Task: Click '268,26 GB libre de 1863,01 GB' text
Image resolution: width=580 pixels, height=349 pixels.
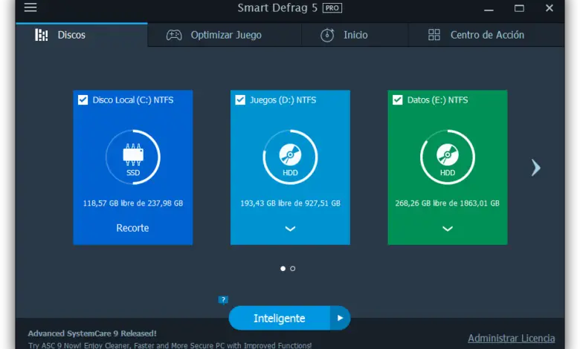Action: point(447,203)
